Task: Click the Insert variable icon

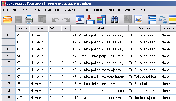Action: point(138,19)
